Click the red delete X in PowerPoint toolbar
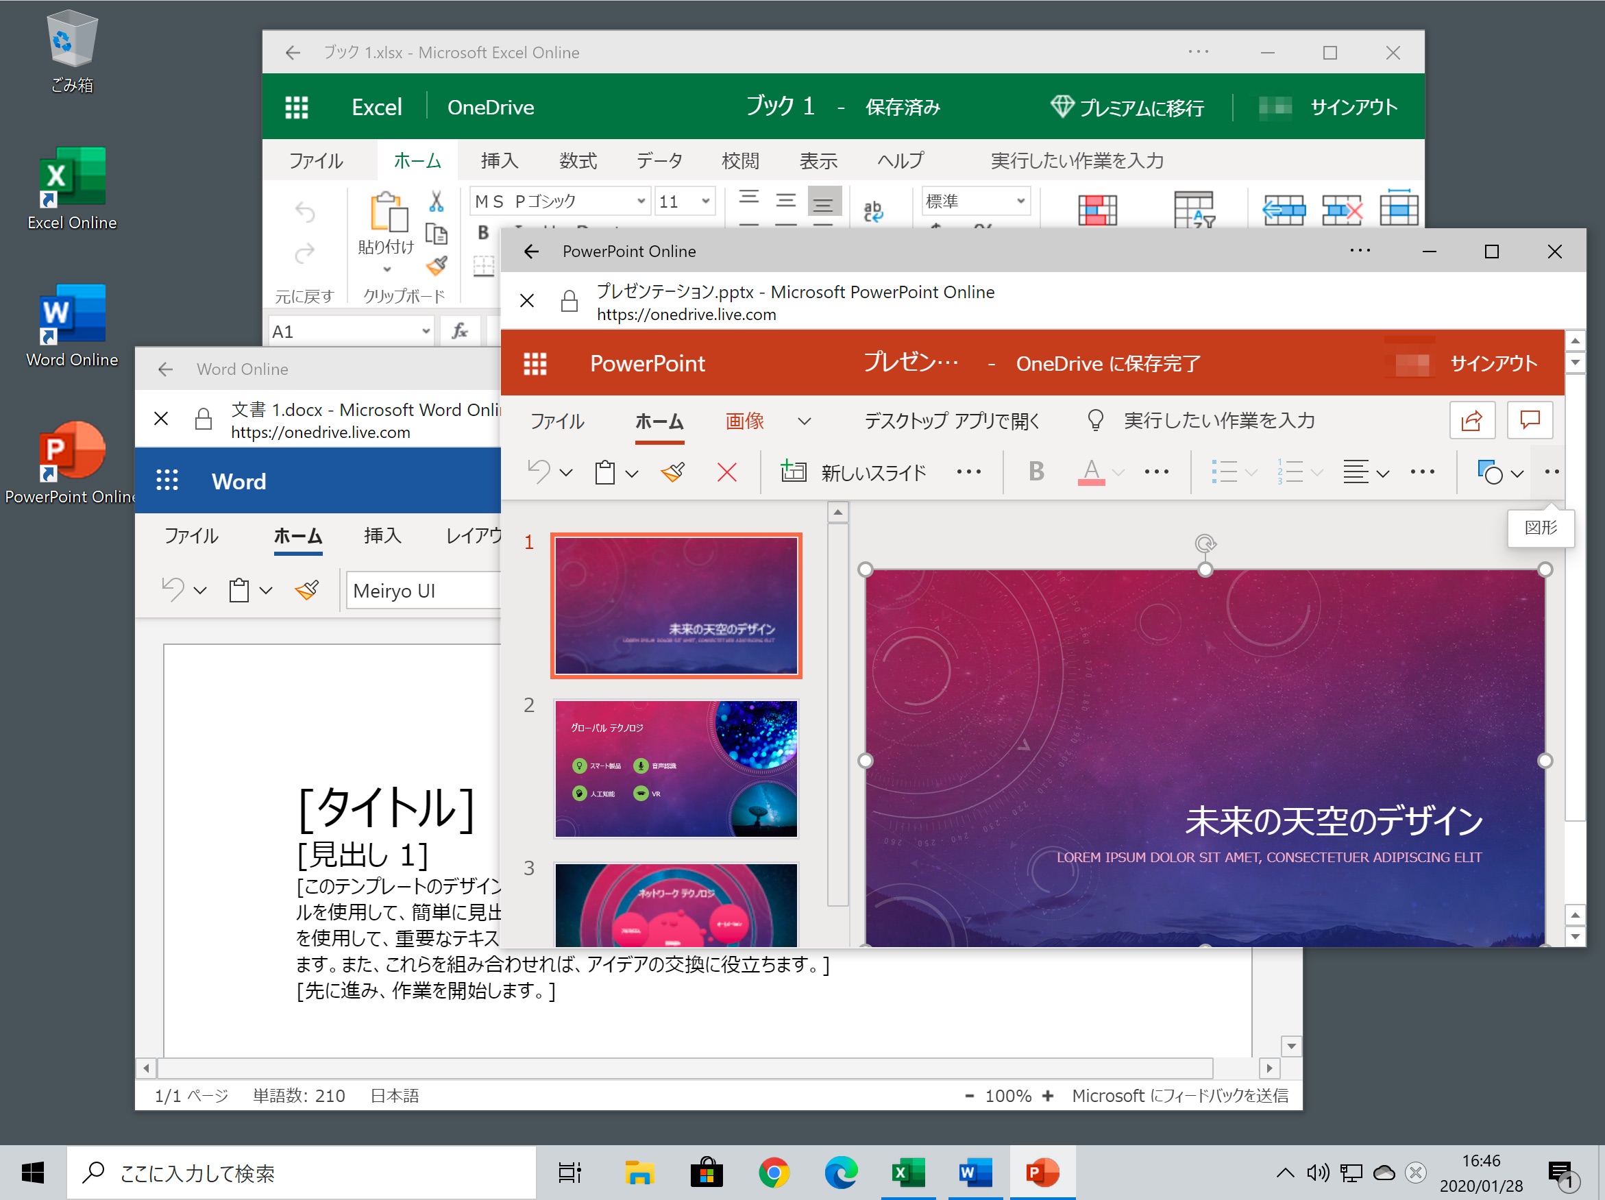 point(726,472)
